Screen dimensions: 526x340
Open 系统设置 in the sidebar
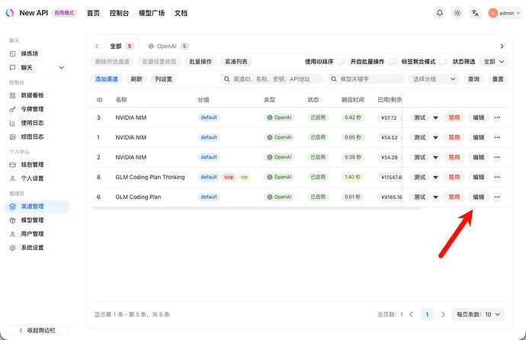37,248
